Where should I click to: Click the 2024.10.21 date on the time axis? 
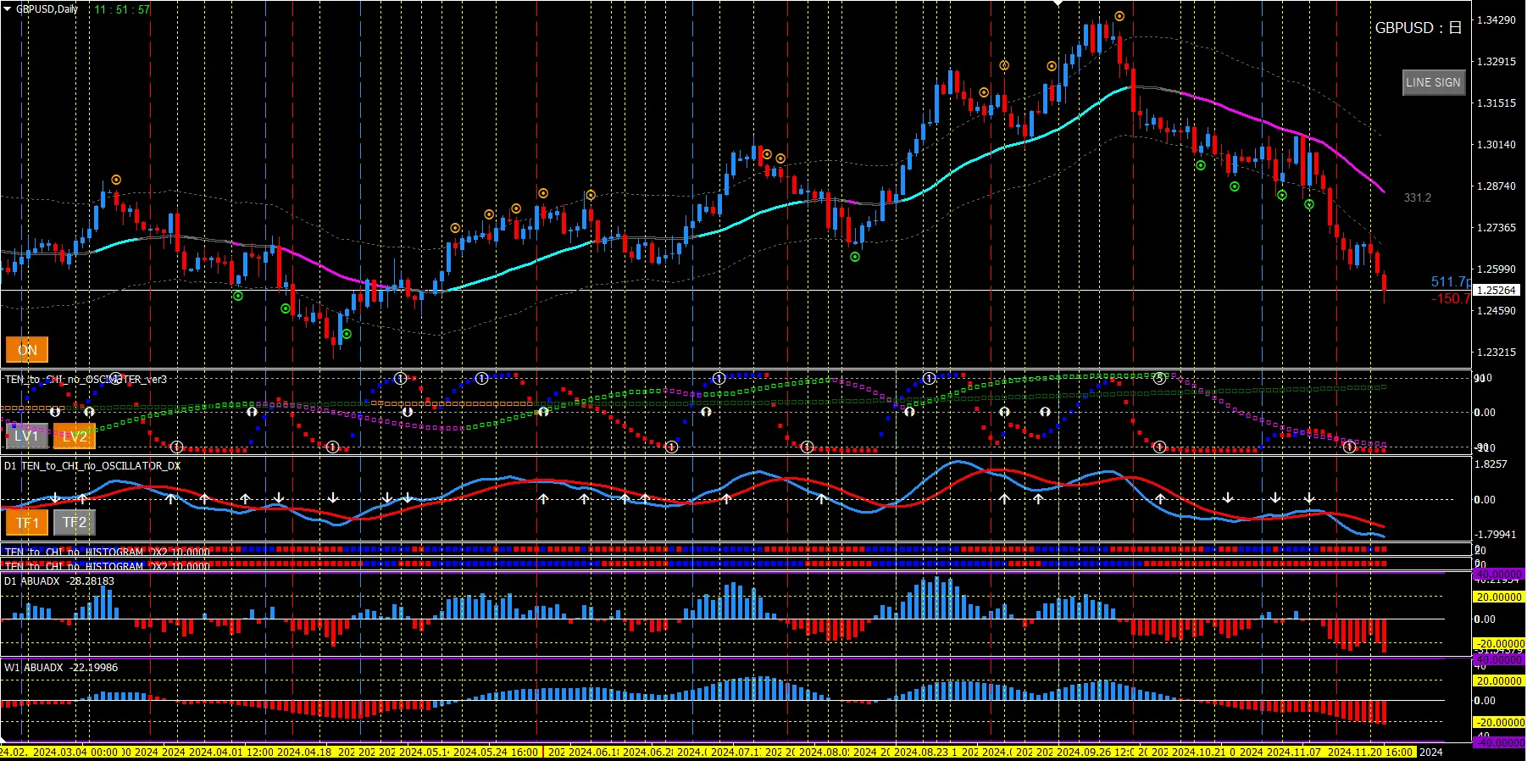[x=1199, y=752]
